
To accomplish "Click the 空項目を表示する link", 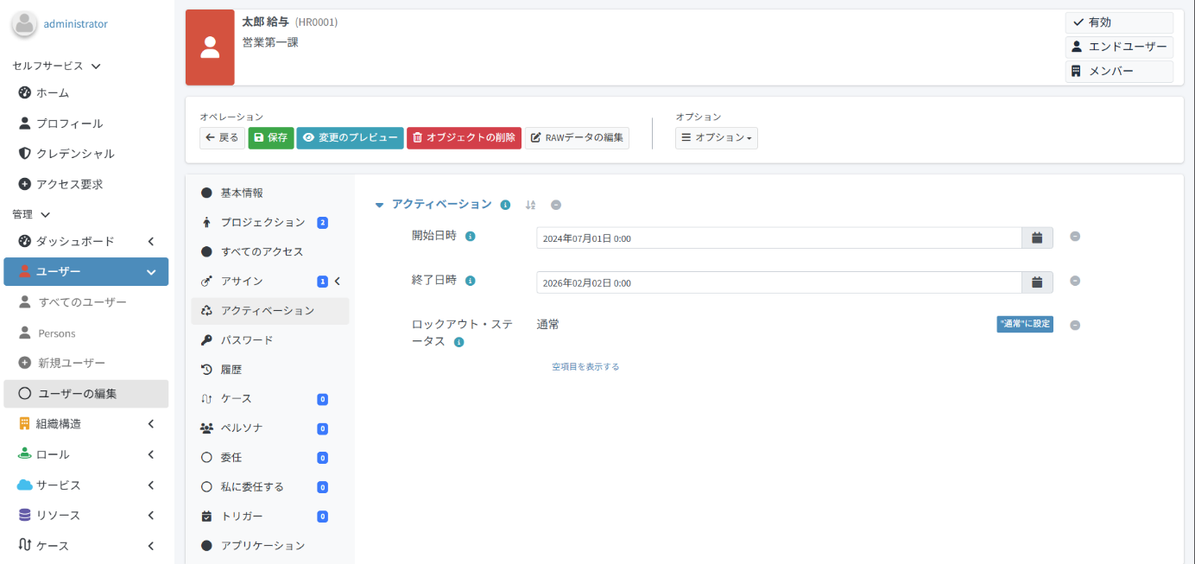I will coord(585,366).
